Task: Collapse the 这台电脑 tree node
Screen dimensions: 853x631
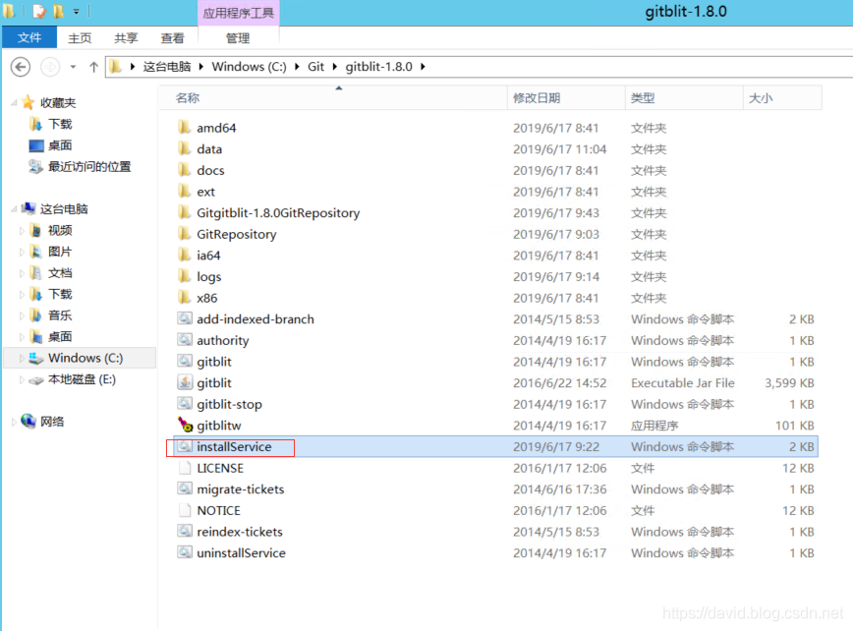Action: (14, 209)
